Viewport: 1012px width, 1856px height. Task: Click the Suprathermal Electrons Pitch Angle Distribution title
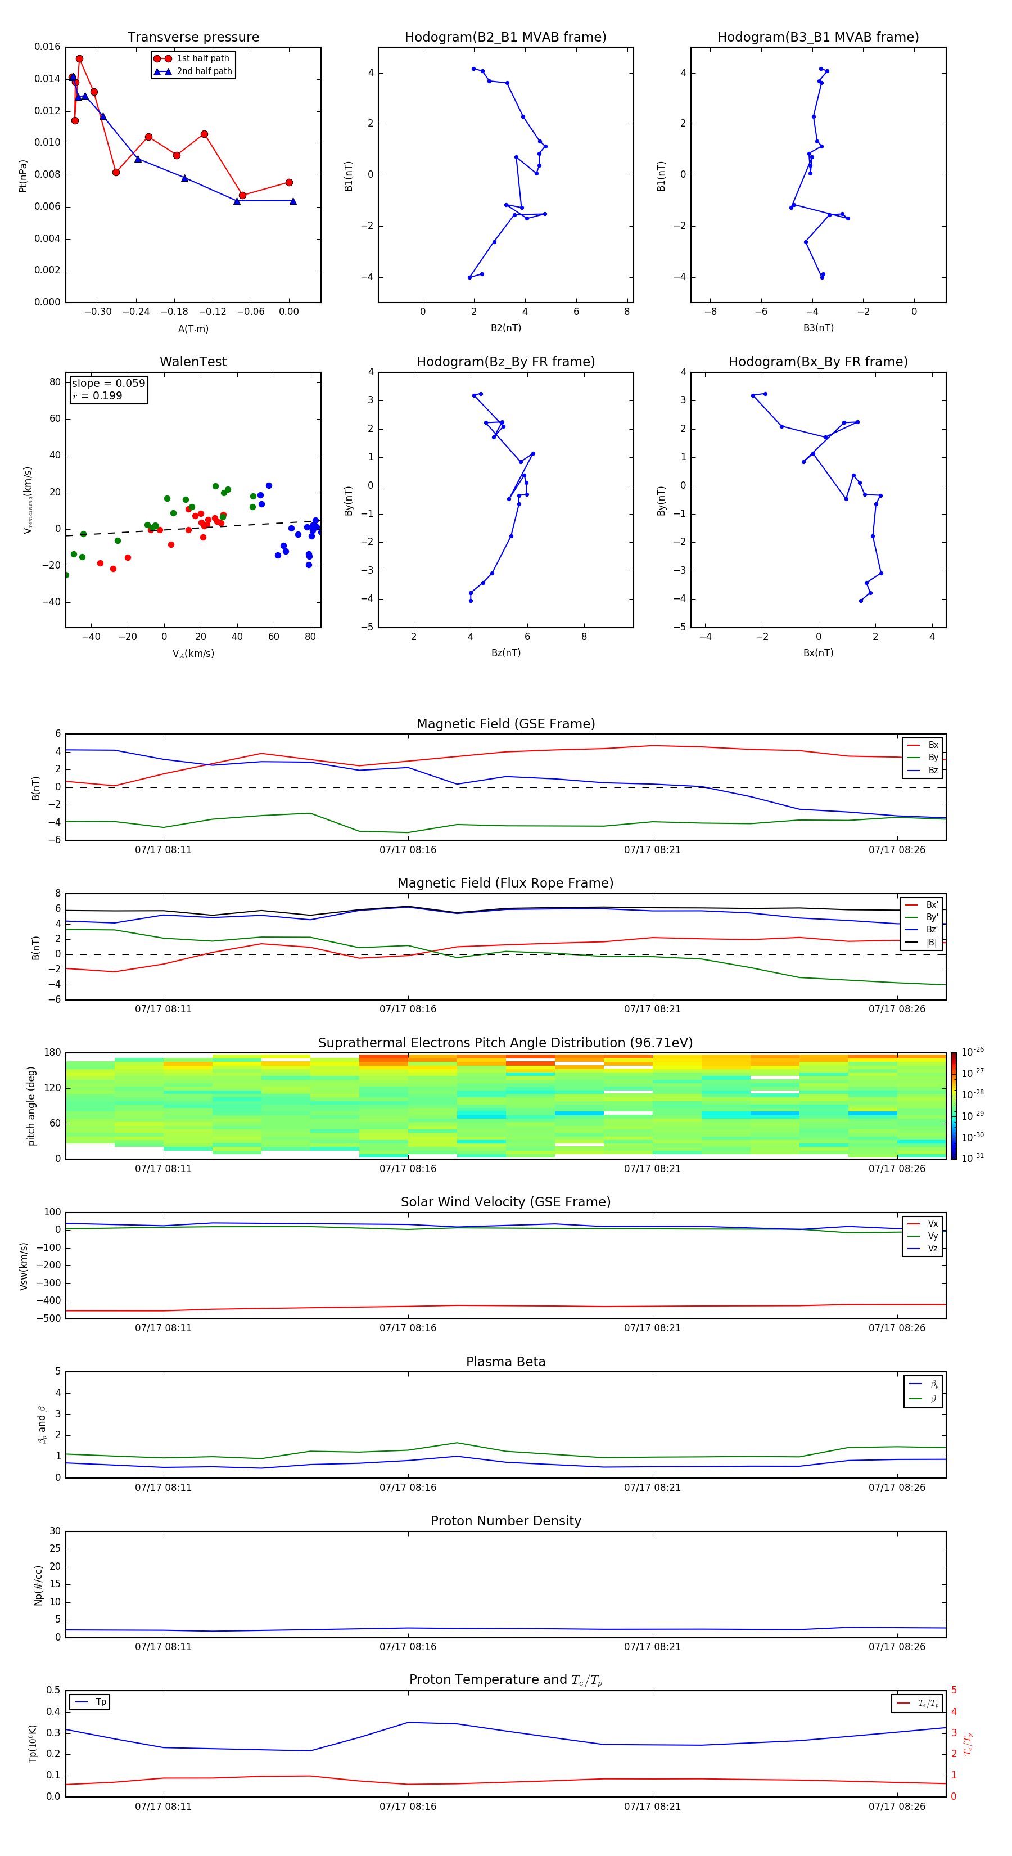(505, 1043)
